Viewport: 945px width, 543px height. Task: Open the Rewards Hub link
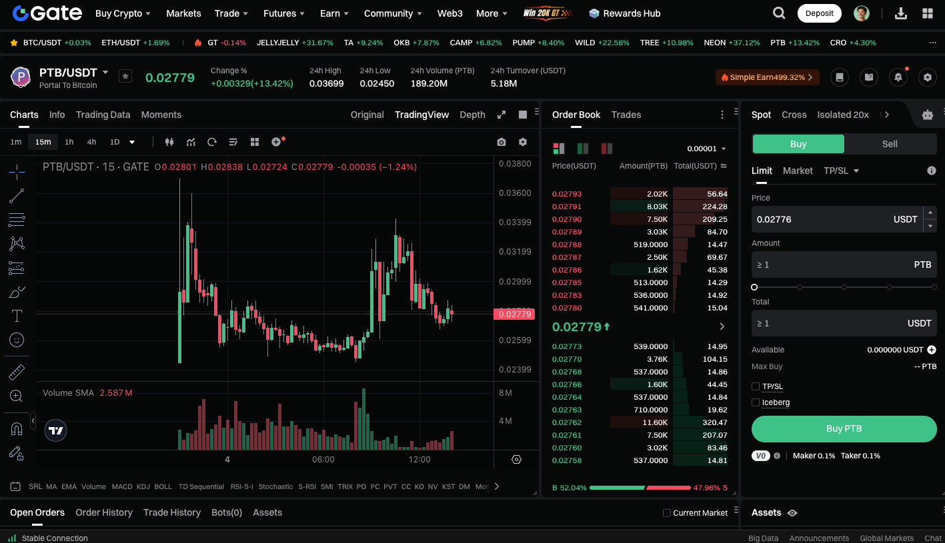625,13
